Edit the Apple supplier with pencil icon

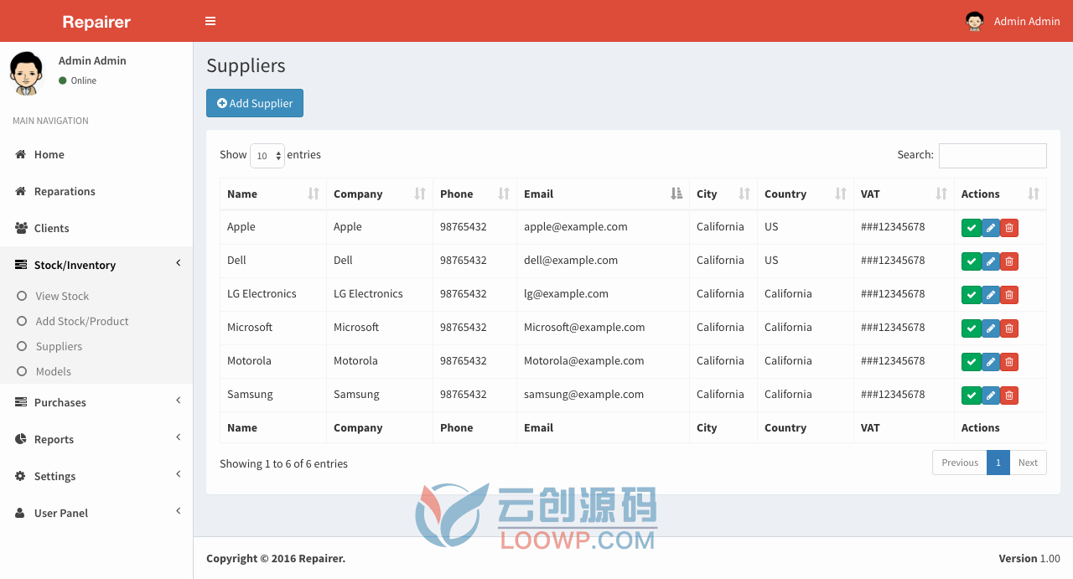tap(991, 228)
